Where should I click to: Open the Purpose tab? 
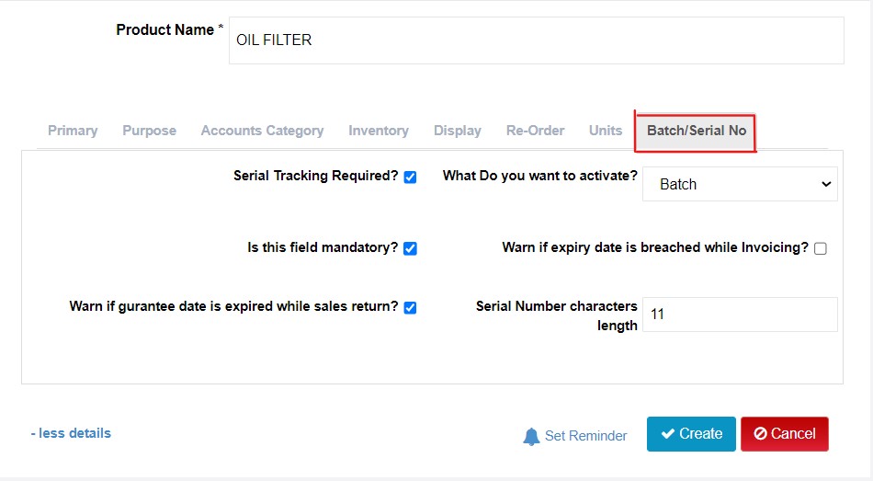[x=149, y=131]
